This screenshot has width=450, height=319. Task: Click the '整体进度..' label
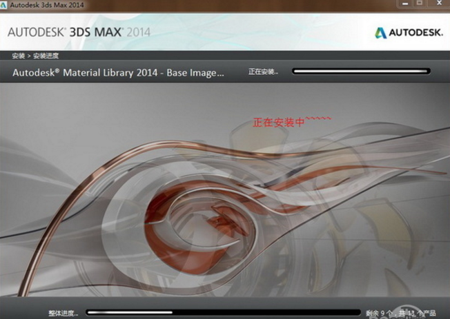point(63,313)
